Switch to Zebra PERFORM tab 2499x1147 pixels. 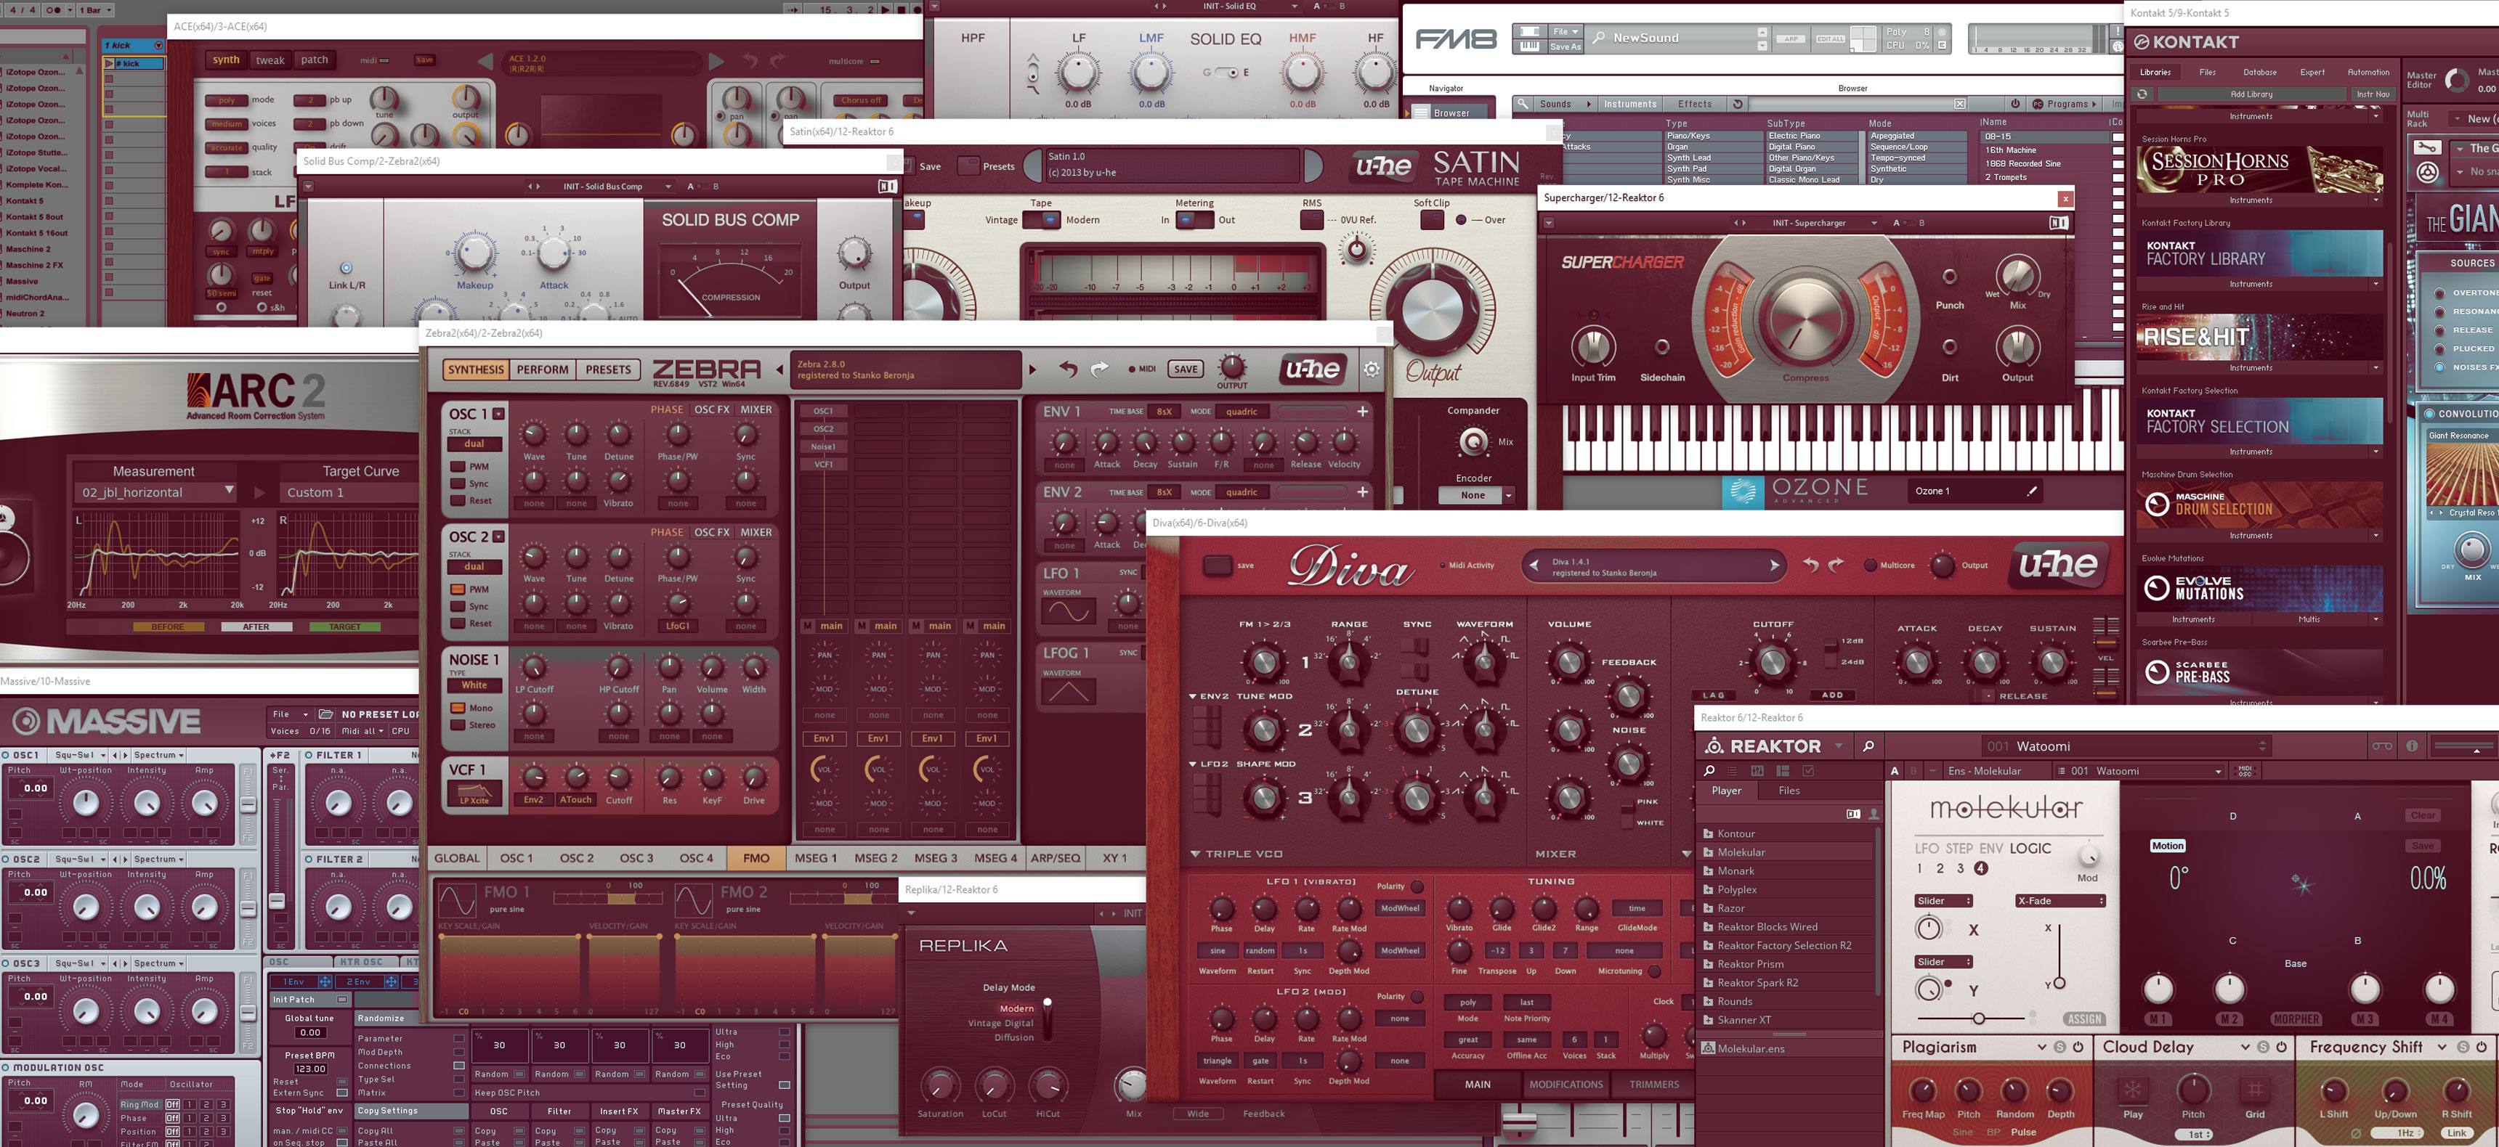tap(542, 370)
